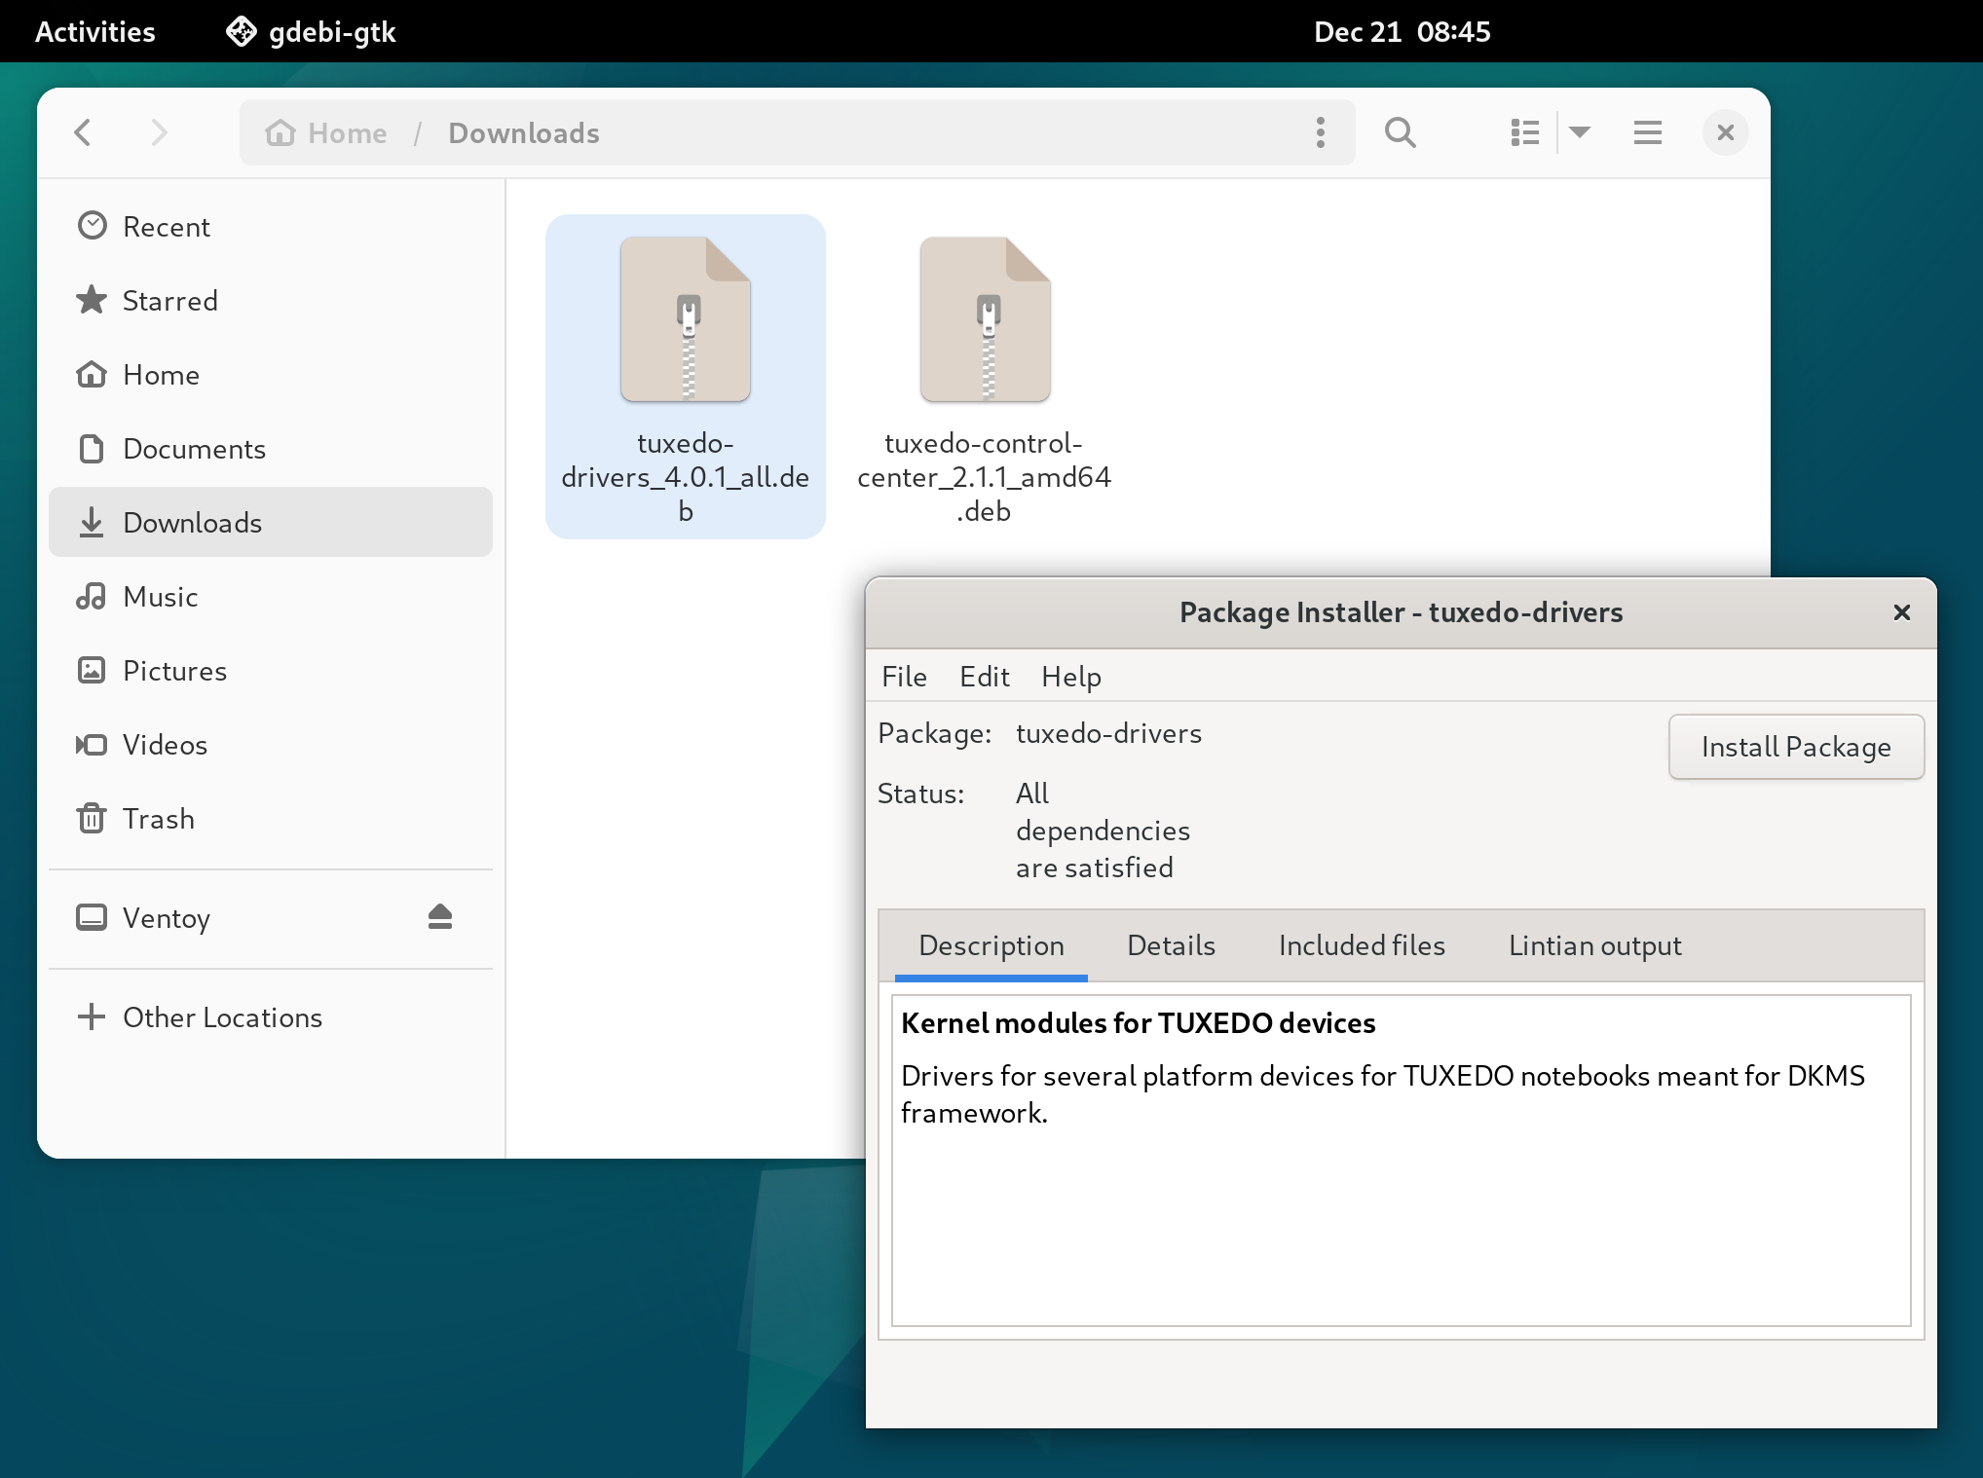The height and width of the screenshot is (1478, 1983).
Task: Open Home folder in the sidebar
Action: coord(271,375)
